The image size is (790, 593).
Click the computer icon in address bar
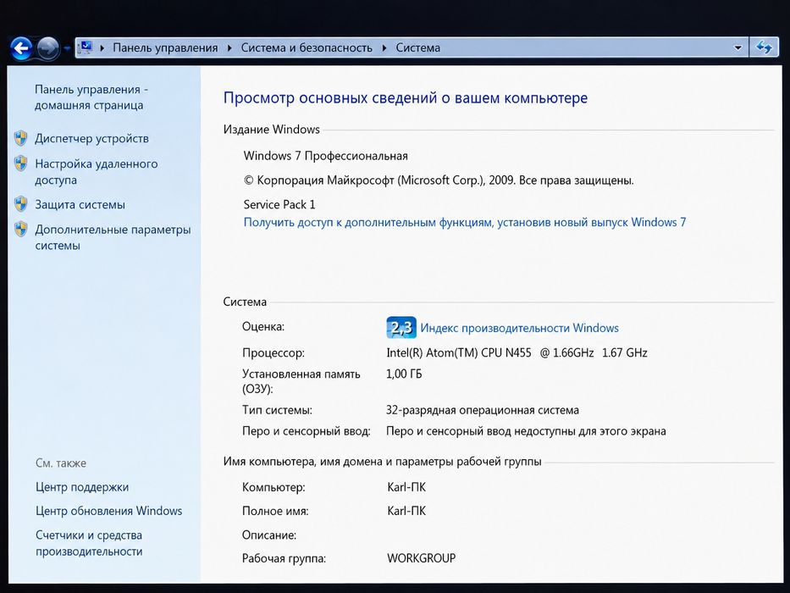coord(86,47)
